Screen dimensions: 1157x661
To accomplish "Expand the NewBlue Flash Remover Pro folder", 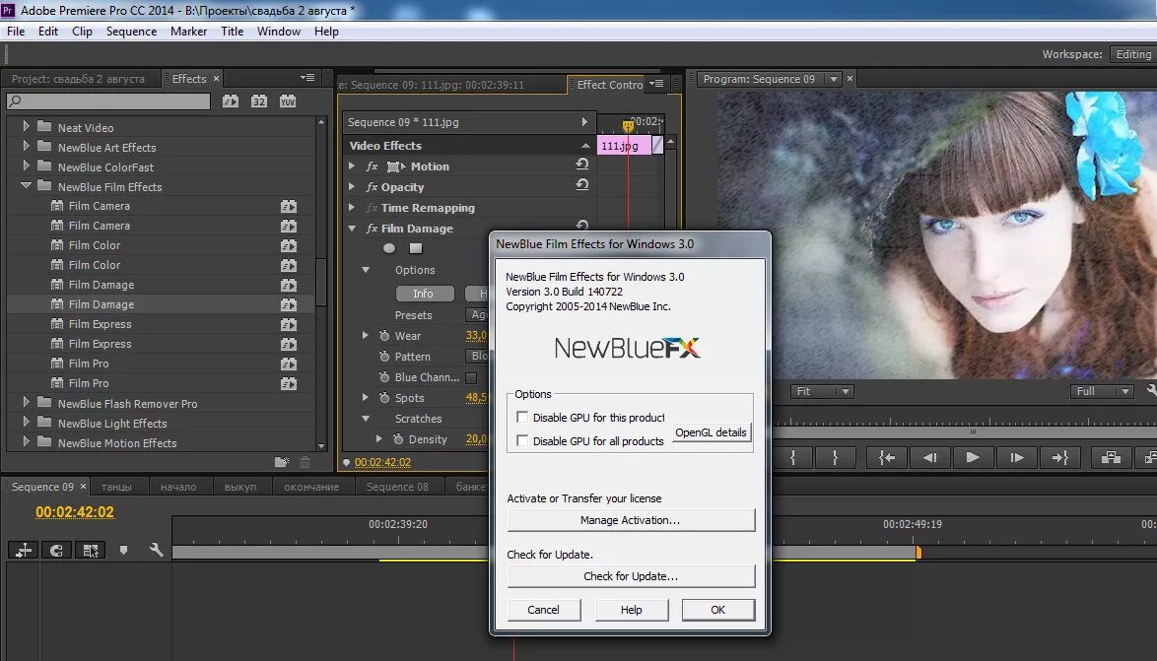I will point(27,402).
